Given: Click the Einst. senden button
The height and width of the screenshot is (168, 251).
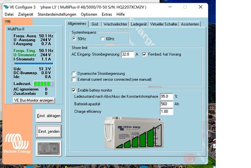Looking at the screenshot, I should click(49, 132).
